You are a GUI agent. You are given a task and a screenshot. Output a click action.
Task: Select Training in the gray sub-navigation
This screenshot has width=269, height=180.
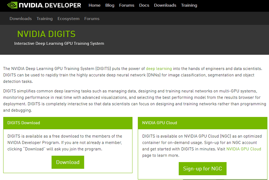coord(45,19)
